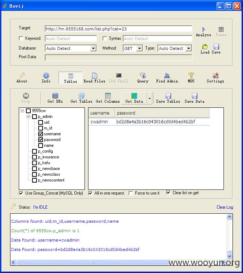
Task: Click the Havij title bar app icon
Action: (x=5, y=6)
